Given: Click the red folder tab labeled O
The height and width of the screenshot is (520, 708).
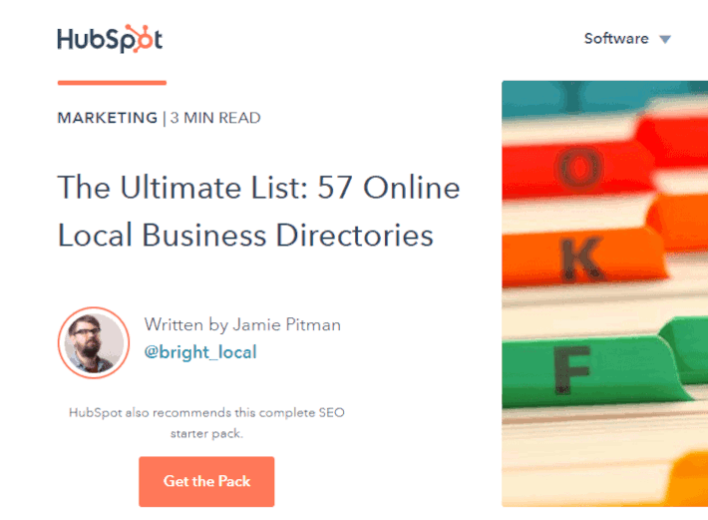Looking at the screenshot, I should tap(576, 168).
